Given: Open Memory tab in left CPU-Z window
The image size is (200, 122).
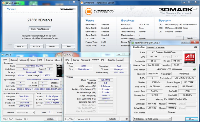Looking at the screenshot, I should [33, 60].
